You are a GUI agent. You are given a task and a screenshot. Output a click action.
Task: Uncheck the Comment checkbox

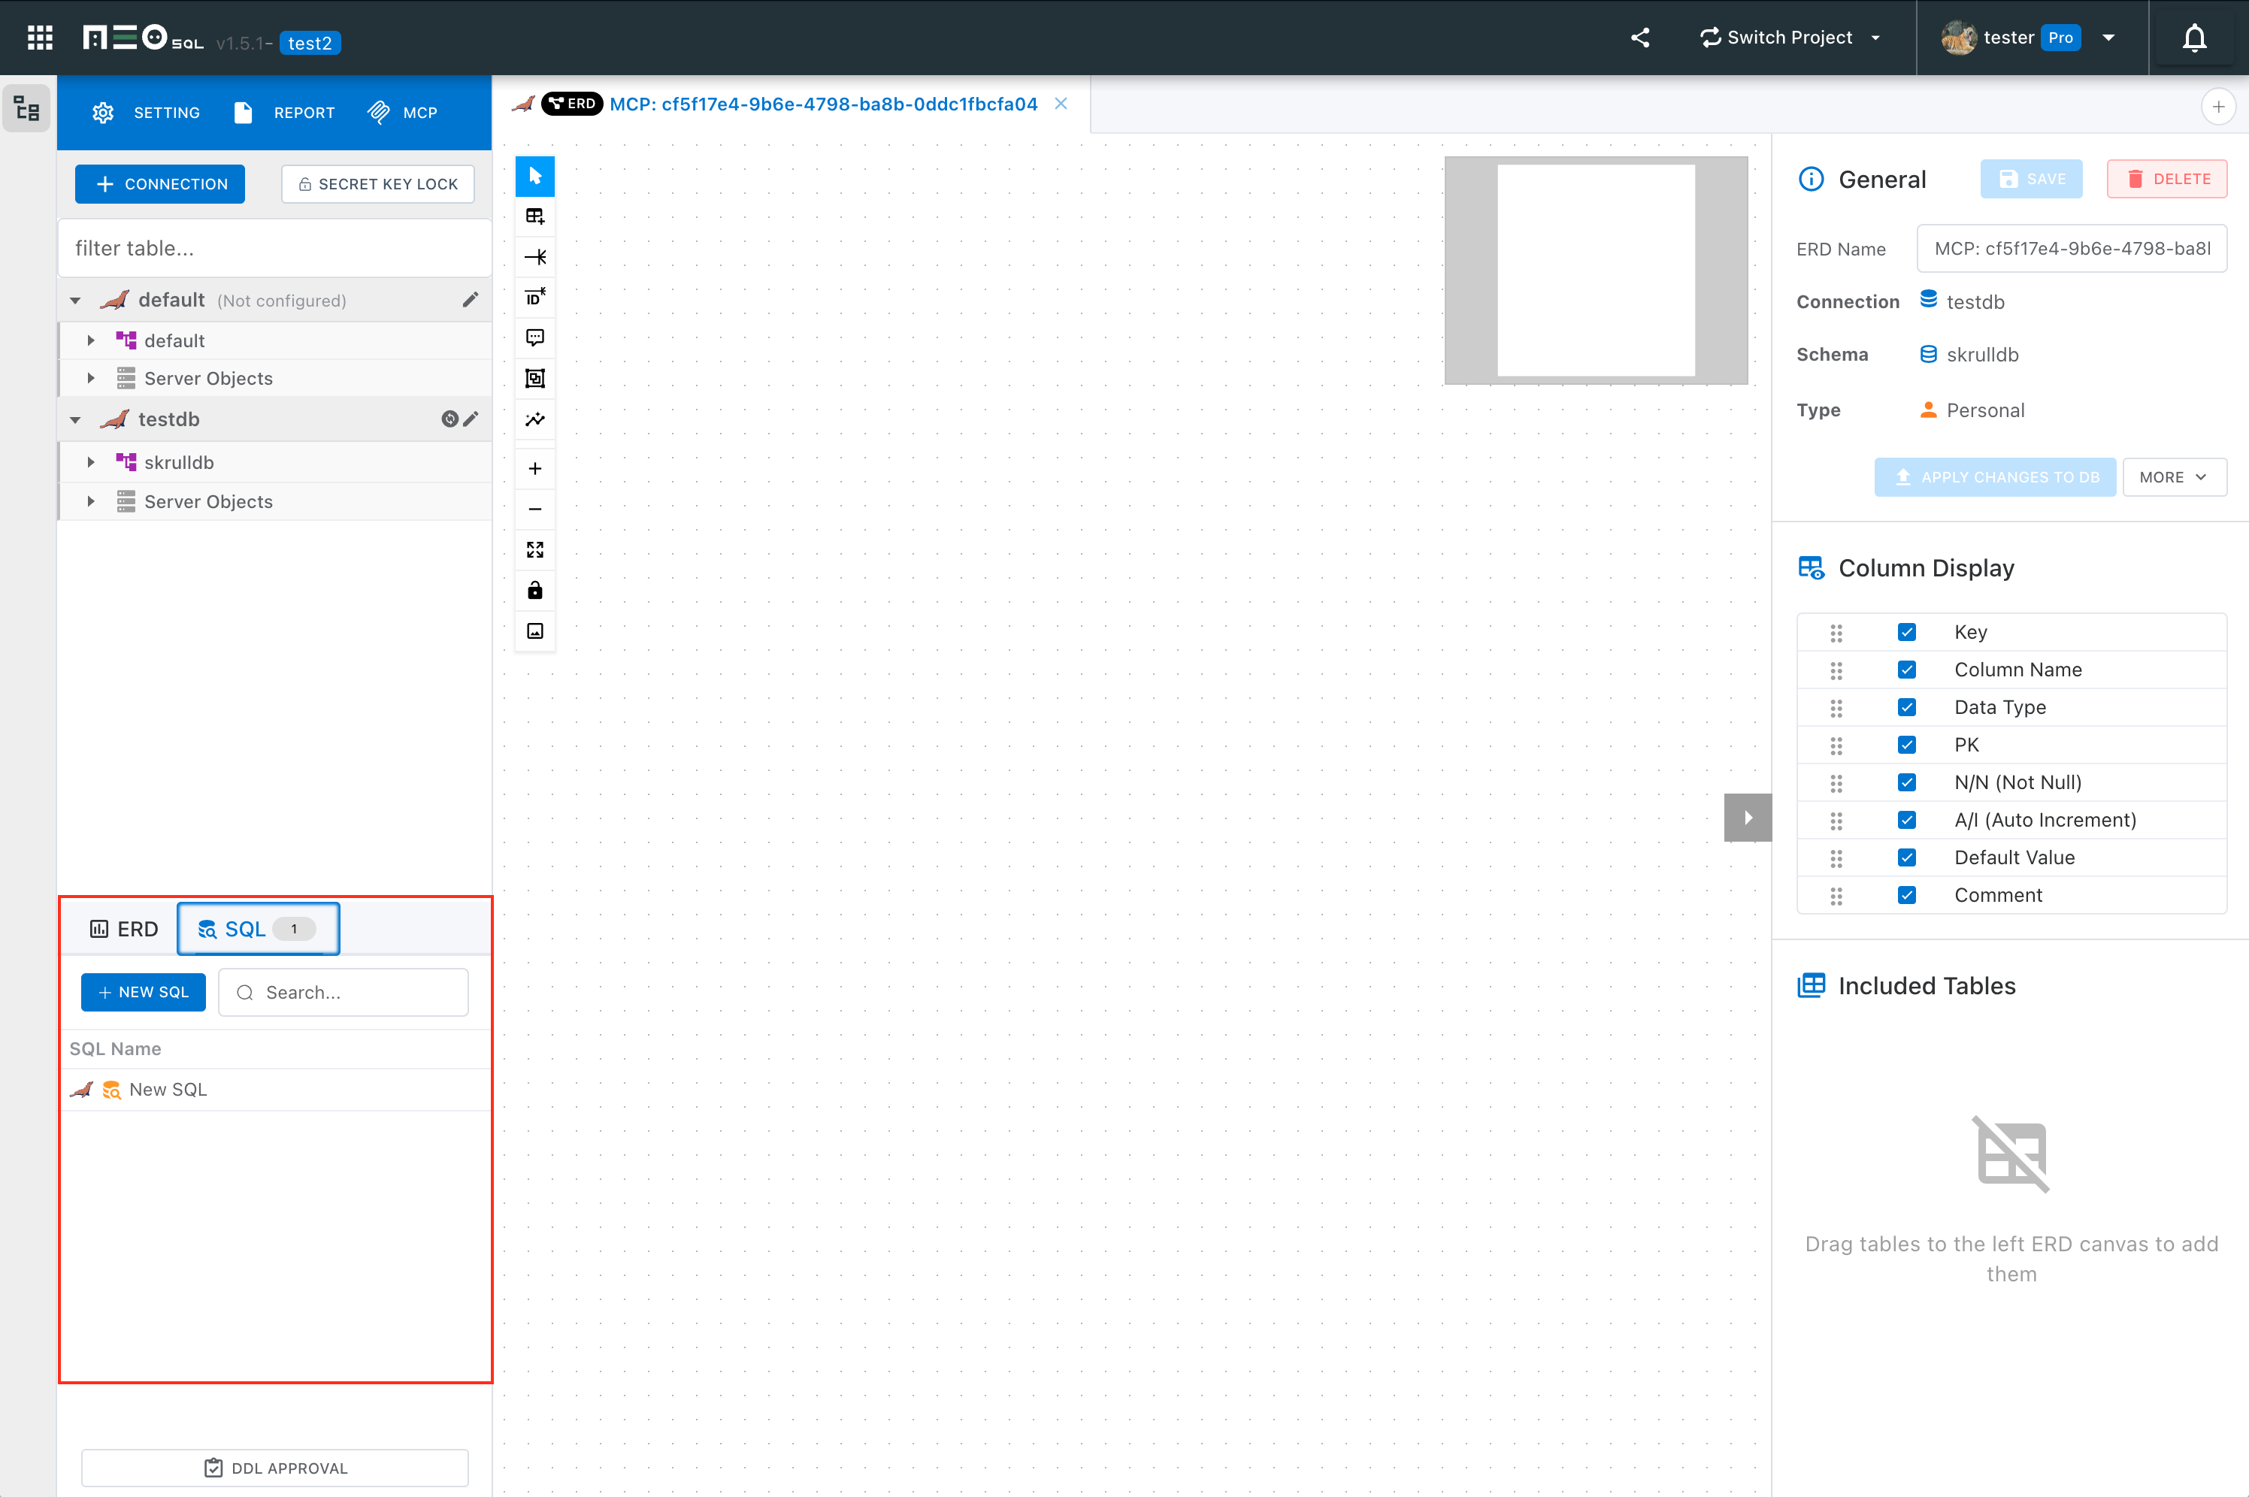pos(1906,894)
